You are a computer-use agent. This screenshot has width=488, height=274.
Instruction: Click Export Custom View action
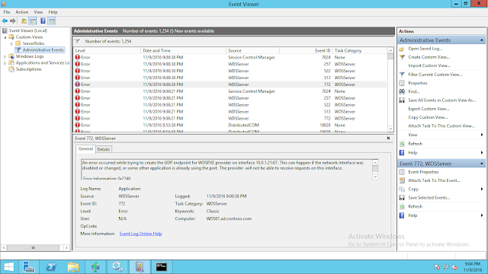pyautogui.click(x=429, y=109)
